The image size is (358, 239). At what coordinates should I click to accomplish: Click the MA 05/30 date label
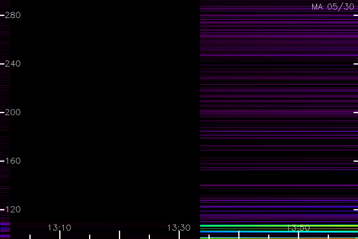pyautogui.click(x=333, y=7)
